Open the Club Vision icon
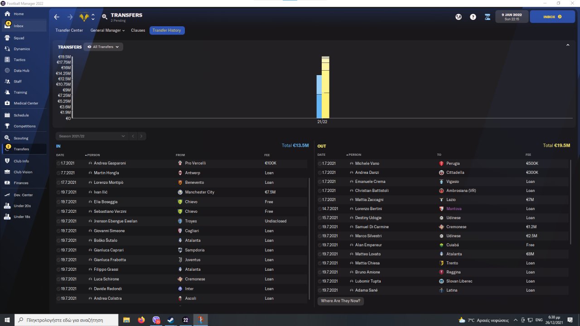This screenshot has width=580, height=326. [x=7, y=172]
